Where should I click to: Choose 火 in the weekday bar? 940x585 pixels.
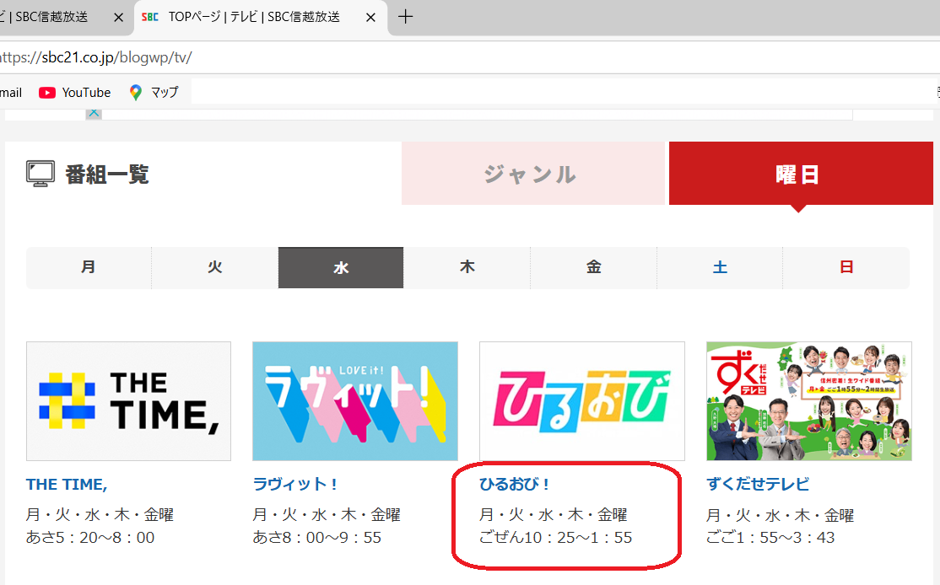(214, 267)
